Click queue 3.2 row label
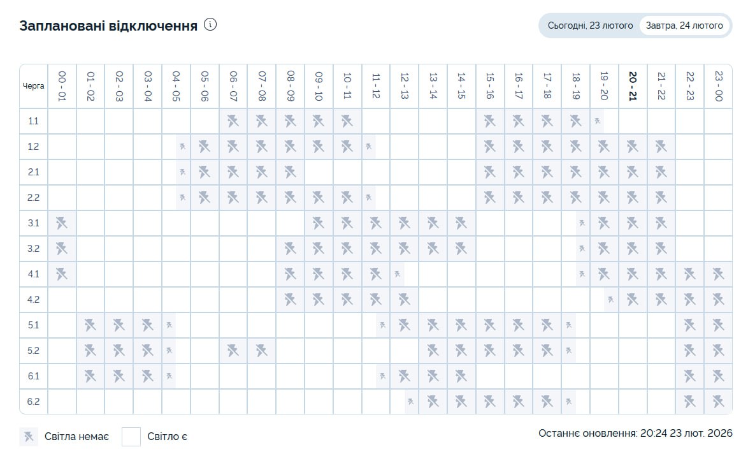Screen dimensions: 748x454 point(34,249)
